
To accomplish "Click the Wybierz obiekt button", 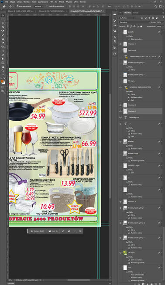I will pyautogui.click(x=38, y=231).
